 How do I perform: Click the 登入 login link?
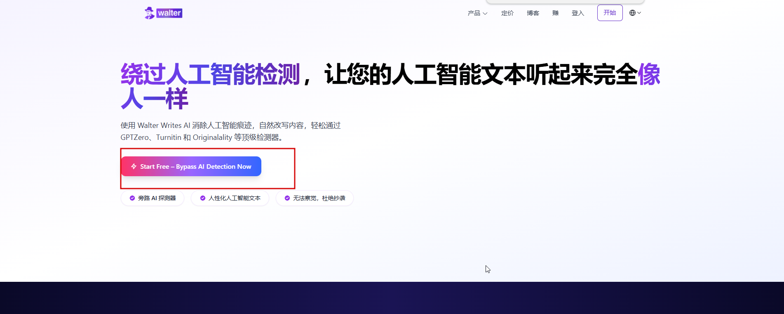(578, 13)
